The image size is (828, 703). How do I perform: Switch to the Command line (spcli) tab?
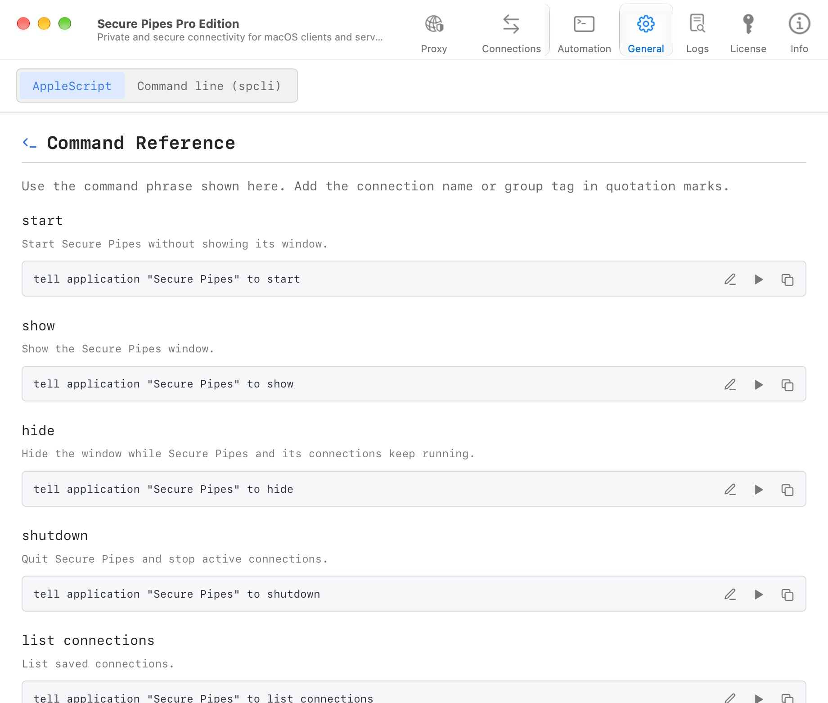(x=209, y=86)
